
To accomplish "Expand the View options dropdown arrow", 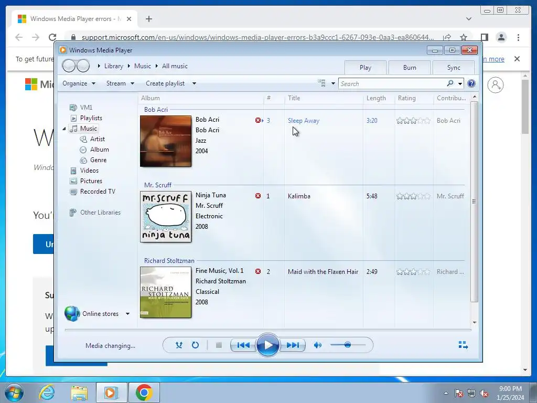I will click(x=333, y=83).
